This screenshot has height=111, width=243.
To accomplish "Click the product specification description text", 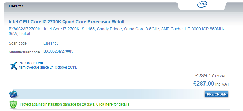I will pos(117,31).
